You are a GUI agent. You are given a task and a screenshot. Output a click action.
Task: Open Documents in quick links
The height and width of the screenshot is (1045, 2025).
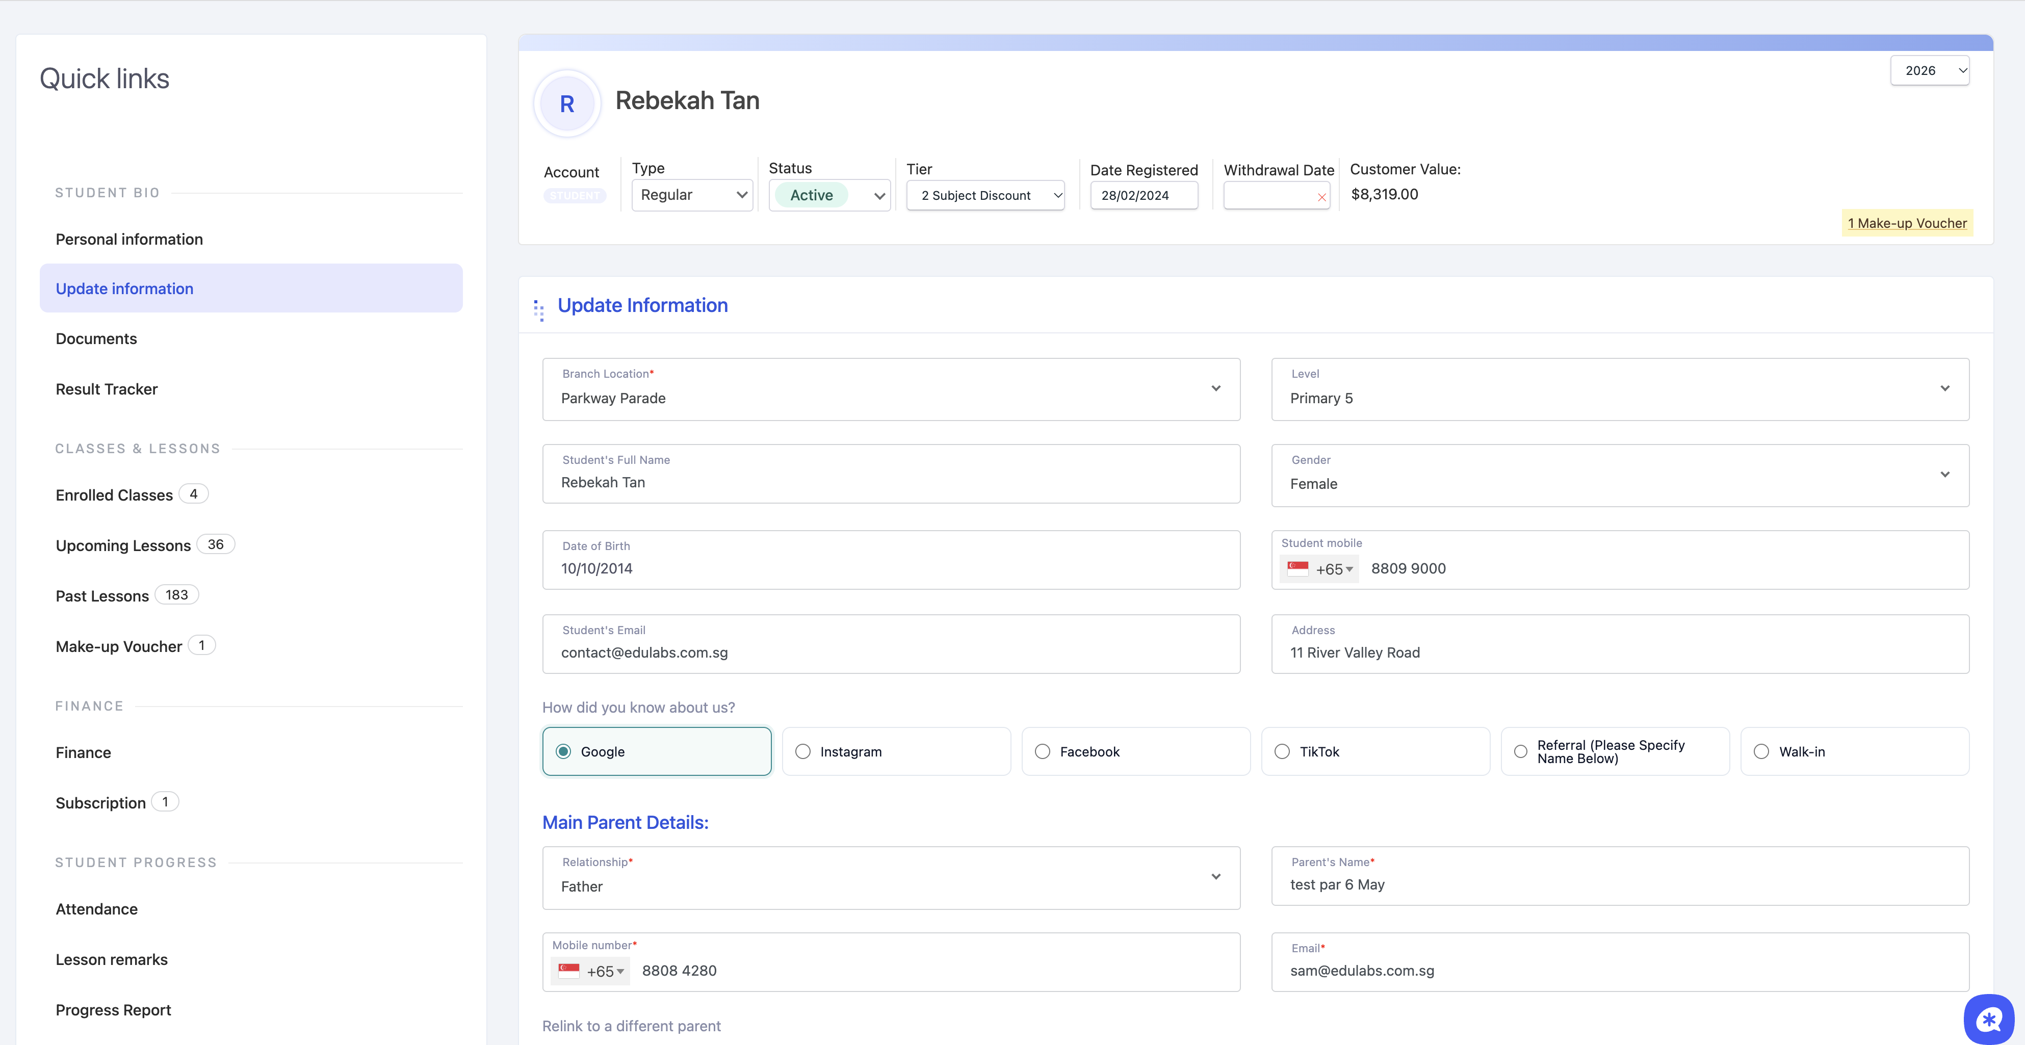(x=96, y=338)
